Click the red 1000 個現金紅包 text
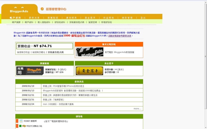 click(74, 35)
